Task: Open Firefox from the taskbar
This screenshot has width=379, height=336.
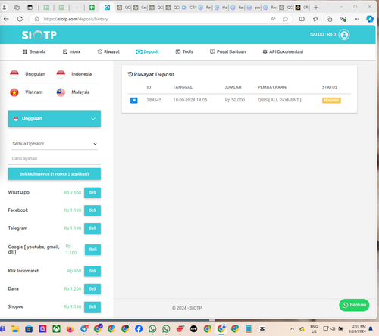Action: 70,329
